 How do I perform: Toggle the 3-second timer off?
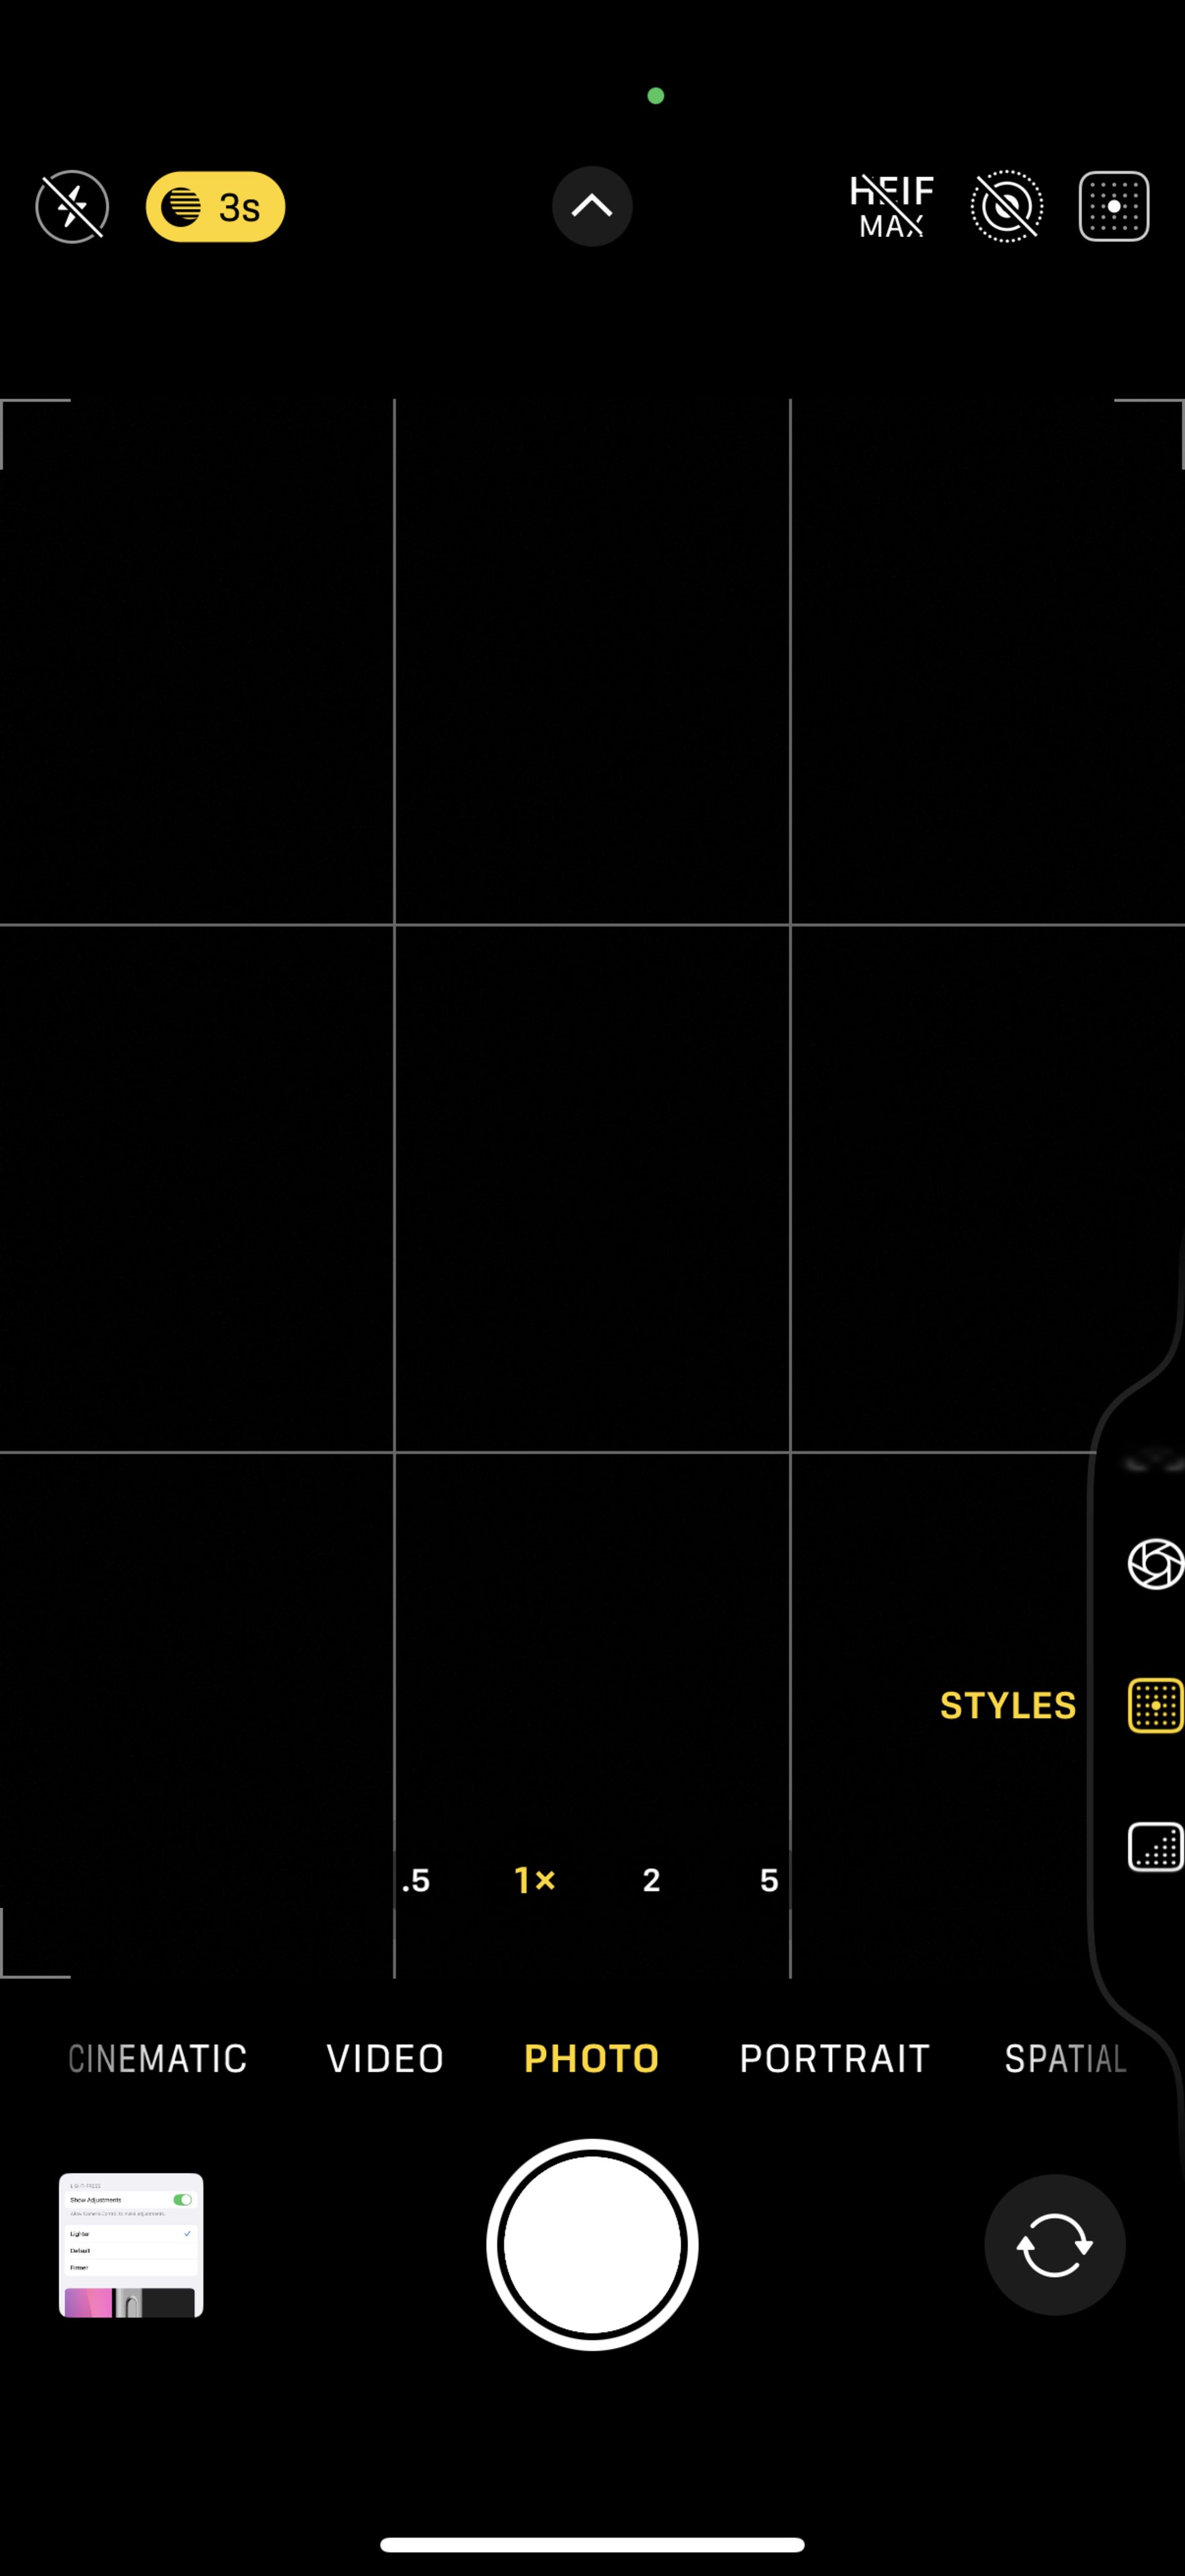[x=214, y=206]
